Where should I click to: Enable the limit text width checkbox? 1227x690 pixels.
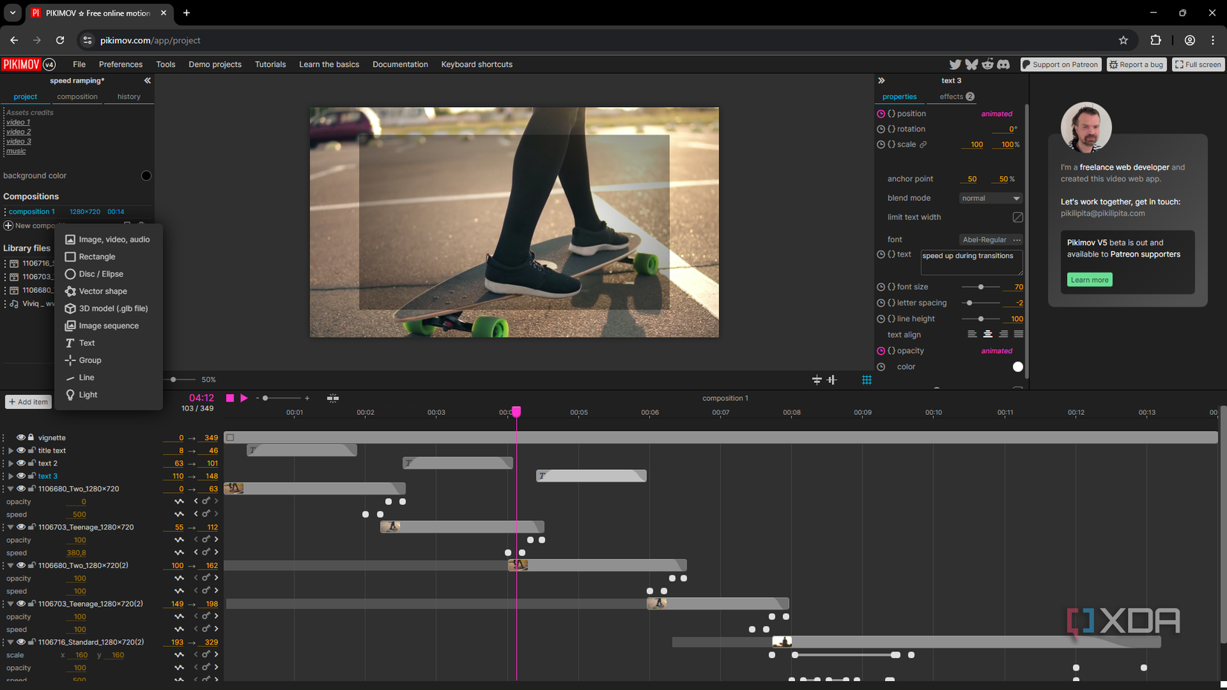tap(1017, 216)
